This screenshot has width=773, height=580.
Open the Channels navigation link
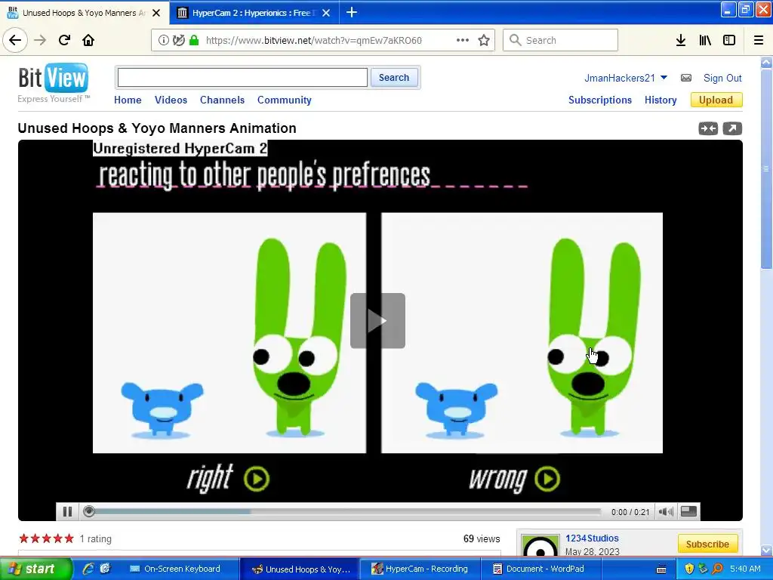click(x=223, y=100)
